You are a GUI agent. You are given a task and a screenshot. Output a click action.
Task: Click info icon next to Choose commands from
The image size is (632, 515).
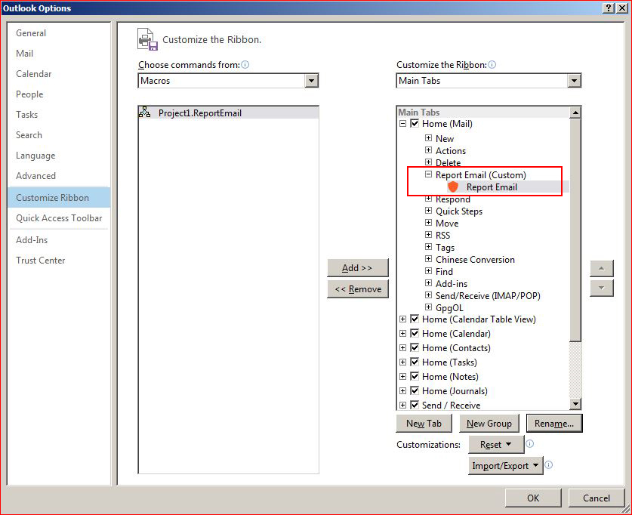click(245, 64)
